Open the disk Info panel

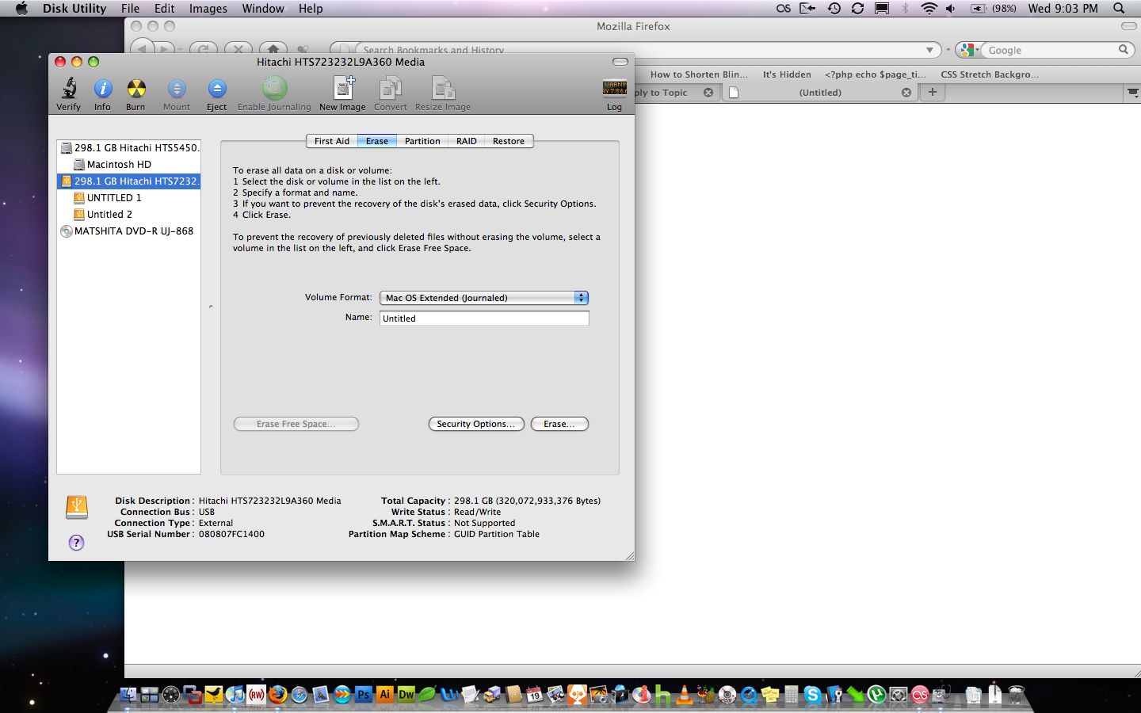tap(103, 88)
